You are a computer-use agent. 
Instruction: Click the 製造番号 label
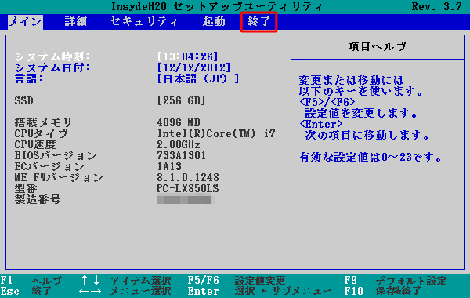tap(38, 199)
